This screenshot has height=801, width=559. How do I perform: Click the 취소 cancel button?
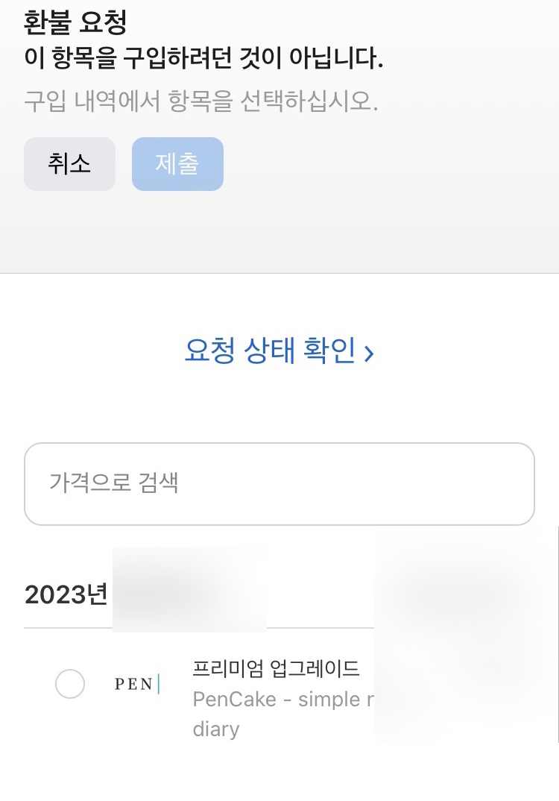coord(69,164)
